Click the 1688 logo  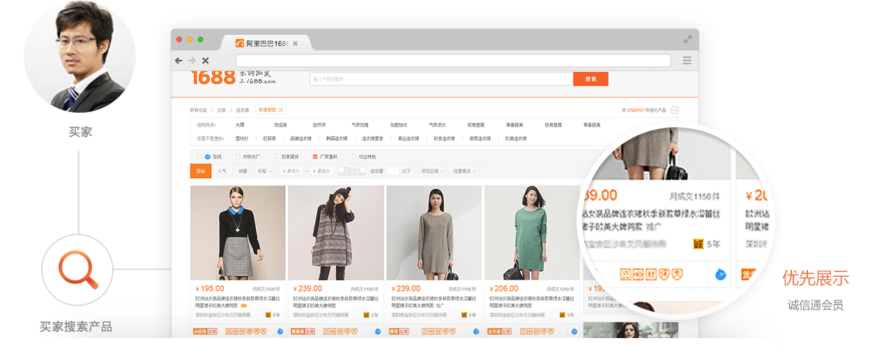click(x=213, y=78)
